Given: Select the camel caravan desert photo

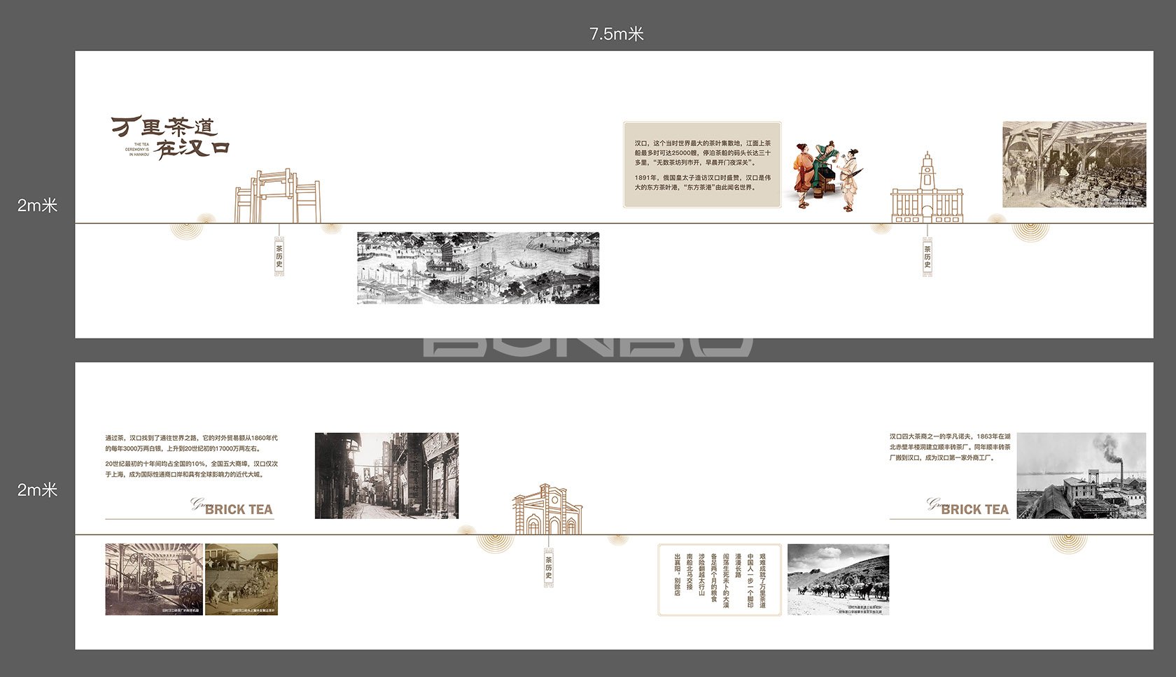Looking at the screenshot, I should pyautogui.click(x=838, y=580).
